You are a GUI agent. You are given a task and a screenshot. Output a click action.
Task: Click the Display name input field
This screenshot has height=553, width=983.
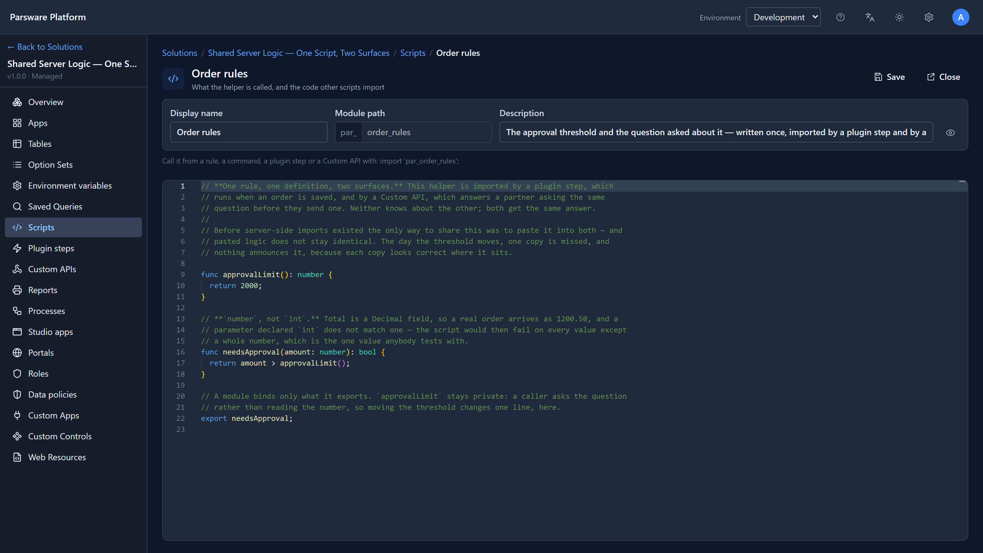pyautogui.click(x=249, y=132)
